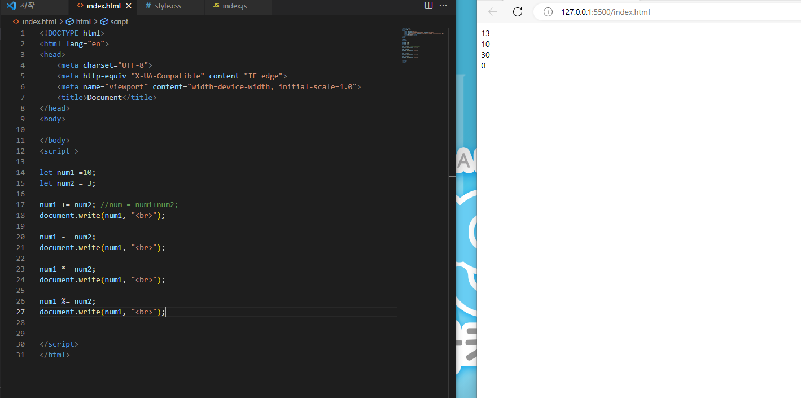Click line number 27 in gutter
The image size is (801, 398).
click(21, 312)
